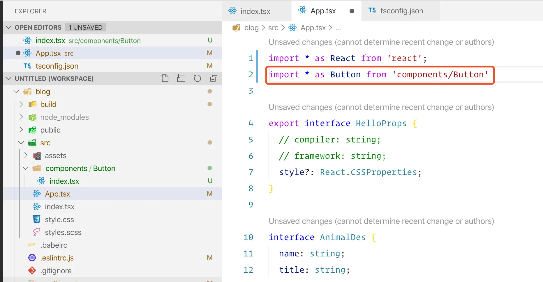Click the unsaved dot on App.tsx tab

pos(352,11)
